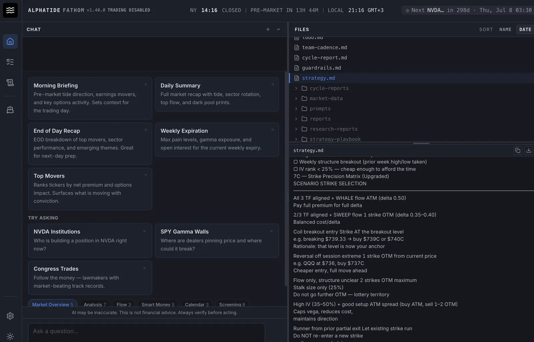Run the Weekly Expiration prompt card
Screen dimensions: 534x342
click(217, 140)
